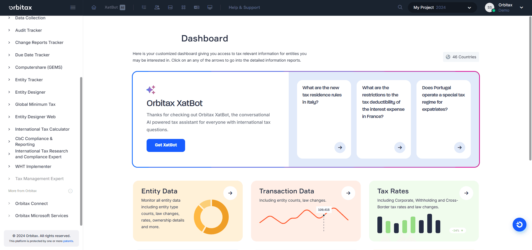Open the My Project 2024 dropdown
The height and width of the screenshot is (250, 532).
[x=442, y=7]
